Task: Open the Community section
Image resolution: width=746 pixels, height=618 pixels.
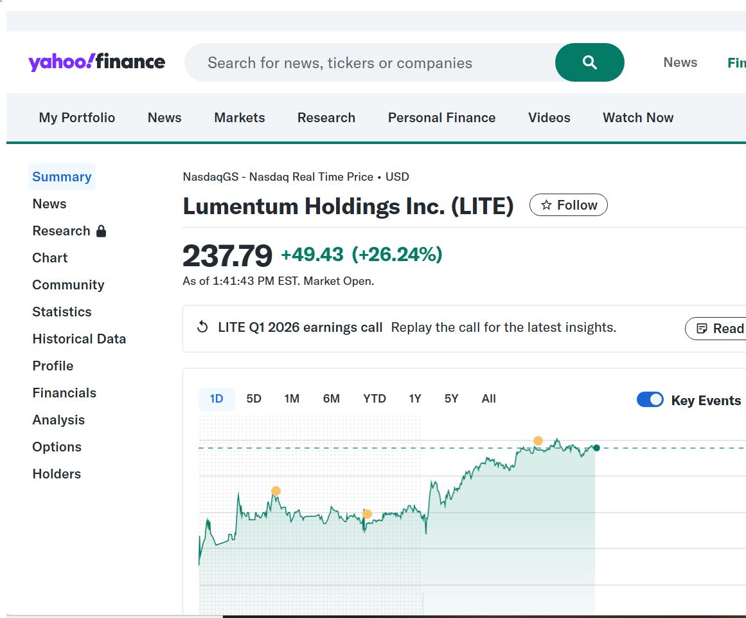Action: pyautogui.click(x=68, y=285)
